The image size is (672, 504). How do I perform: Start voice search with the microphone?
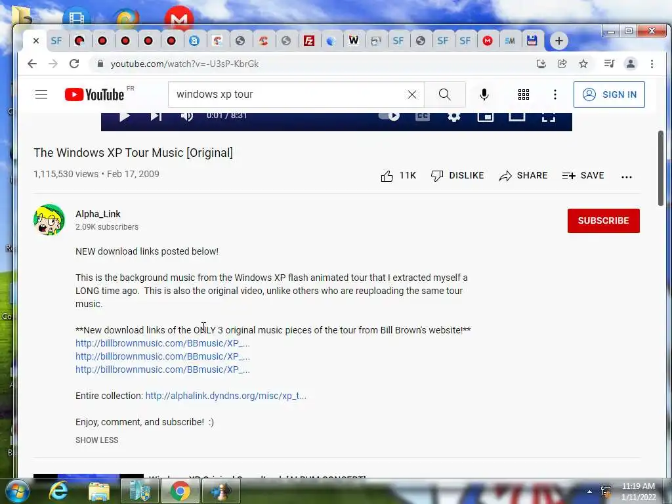pos(484,94)
